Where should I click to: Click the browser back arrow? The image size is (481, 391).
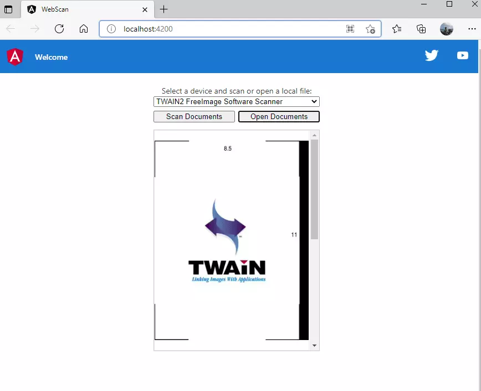tap(11, 29)
